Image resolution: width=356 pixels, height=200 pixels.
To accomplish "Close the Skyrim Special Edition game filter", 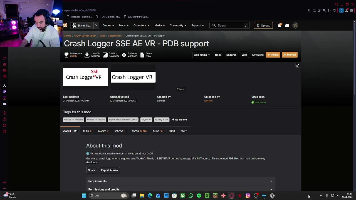I will pyautogui.click(x=96, y=25).
